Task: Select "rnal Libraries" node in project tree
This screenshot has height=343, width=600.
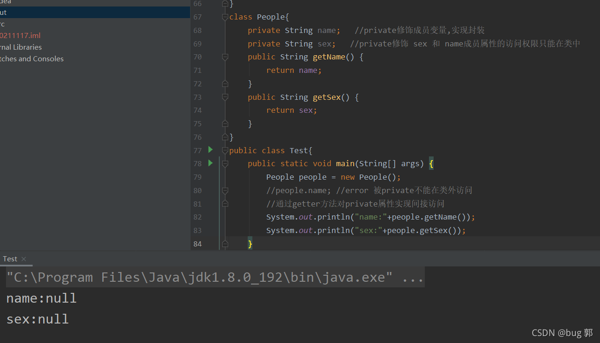Action: pyautogui.click(x=21, y=47)
